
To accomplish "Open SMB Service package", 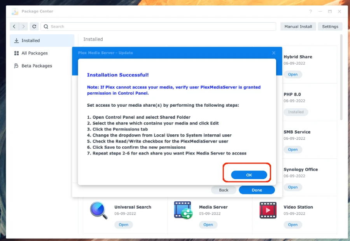I will click(x=292, y=150).
